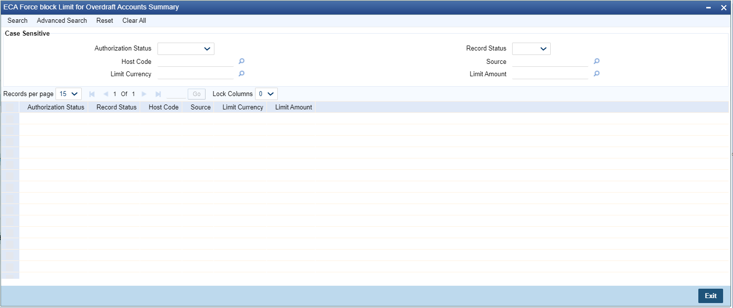Go to previous page of records
733x308 pixels.
click(x=105, y=94)
